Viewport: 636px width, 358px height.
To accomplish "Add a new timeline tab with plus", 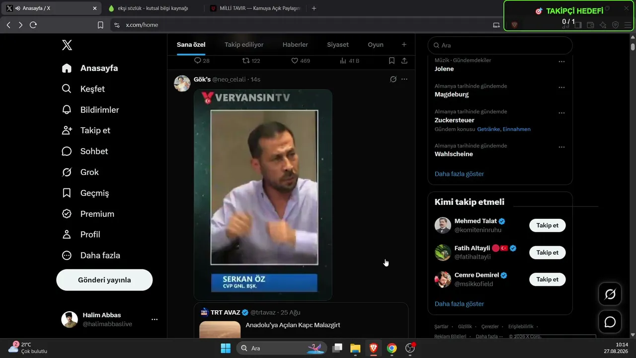I will 404,45.
